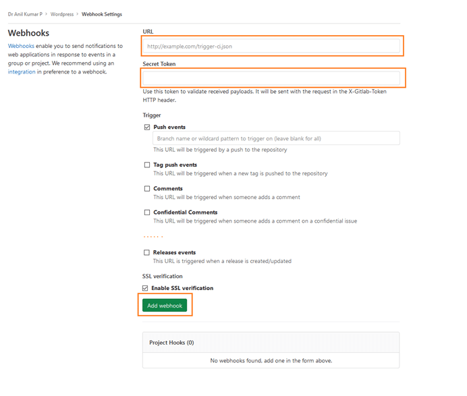Disable the Enable SSL verification checkbox

tap(146, 288)
